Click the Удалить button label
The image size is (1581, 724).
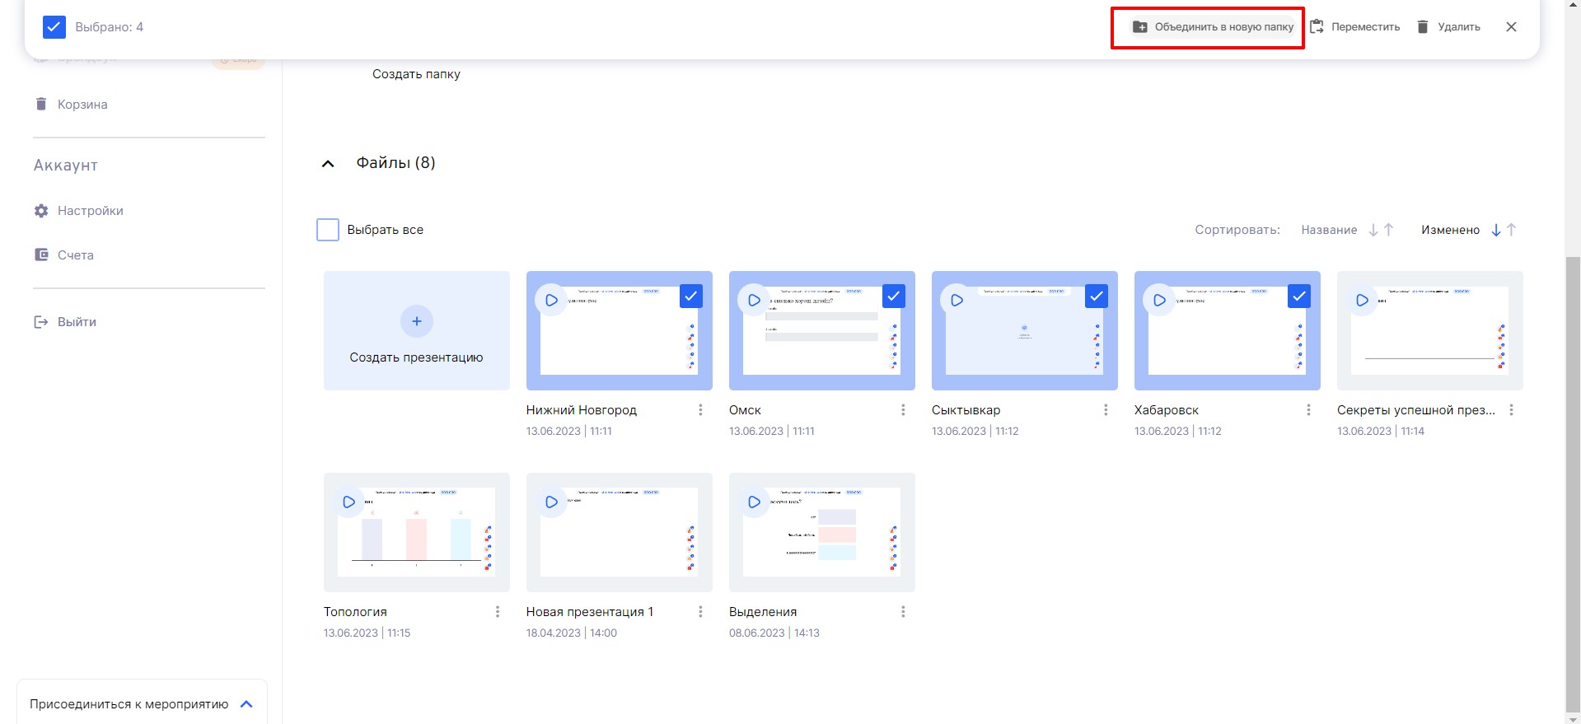coord(1459,27)
